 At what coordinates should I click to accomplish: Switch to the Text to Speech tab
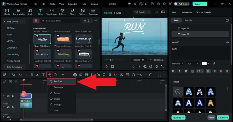(203, 12)
